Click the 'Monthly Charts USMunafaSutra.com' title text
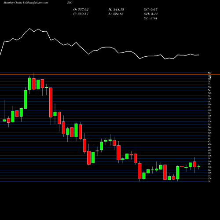This screenshot has height=220, width=220. [x=26, y=3]
